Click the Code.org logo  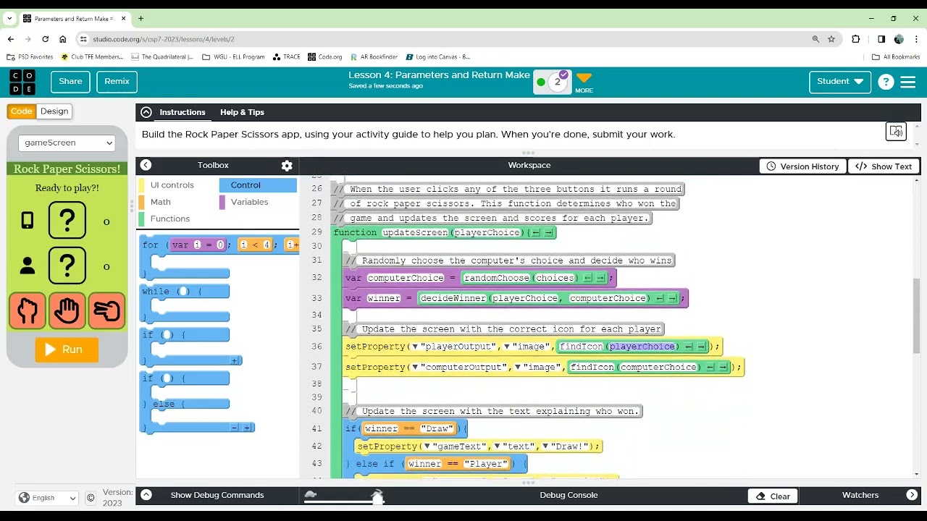point(22,82)
